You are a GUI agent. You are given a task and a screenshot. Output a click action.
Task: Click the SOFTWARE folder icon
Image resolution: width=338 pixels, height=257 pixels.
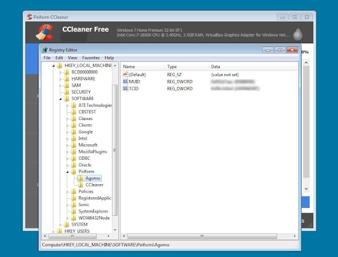tap(67, 98)
